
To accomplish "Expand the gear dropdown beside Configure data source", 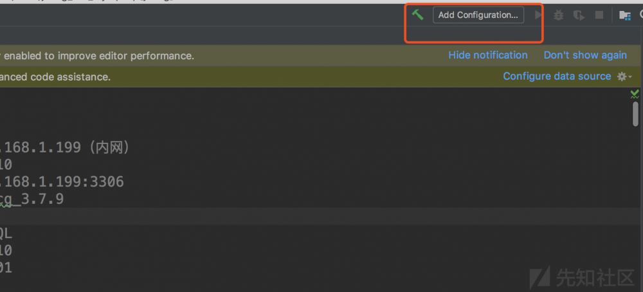I will click(x=624, y=77).
